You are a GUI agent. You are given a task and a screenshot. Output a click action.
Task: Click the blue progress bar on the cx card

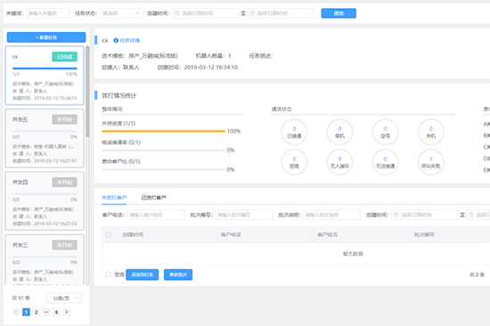click(45, 68)
